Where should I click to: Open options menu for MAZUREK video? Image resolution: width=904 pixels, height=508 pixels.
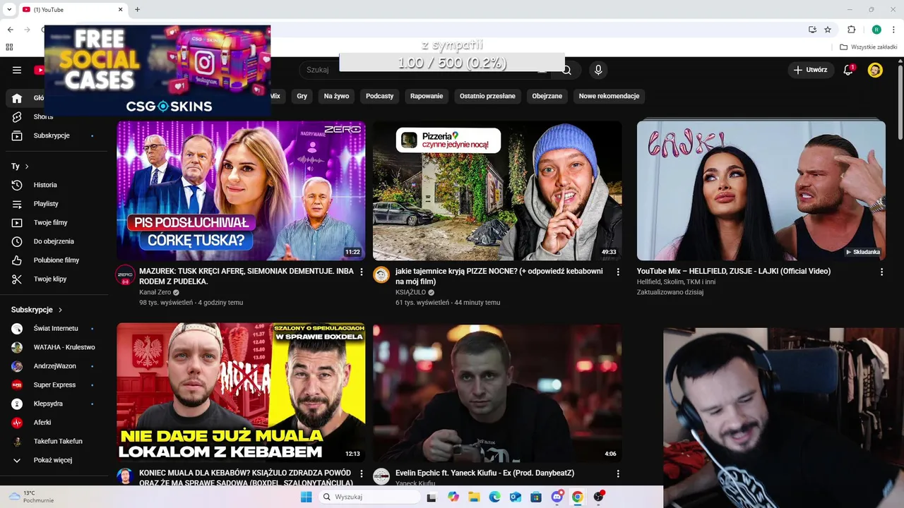tap(362, 272)
